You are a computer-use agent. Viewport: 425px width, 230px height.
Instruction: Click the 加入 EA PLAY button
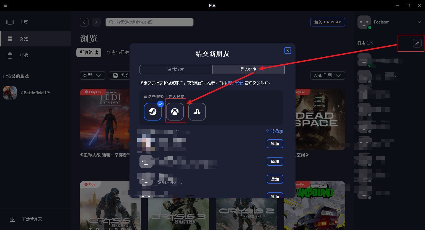(328, 22)
